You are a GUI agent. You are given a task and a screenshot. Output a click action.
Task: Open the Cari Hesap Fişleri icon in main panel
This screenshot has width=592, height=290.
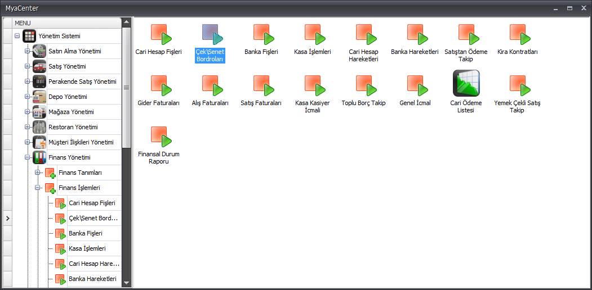click(x=161, y=34)
